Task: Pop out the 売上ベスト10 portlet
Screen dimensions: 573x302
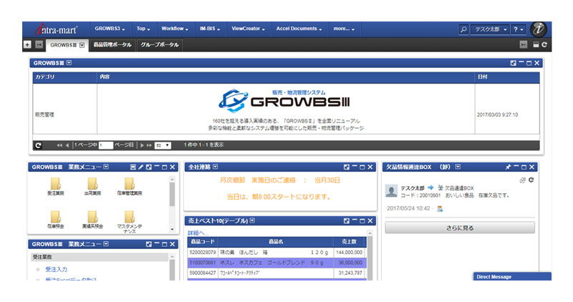Action: point(347,221)
